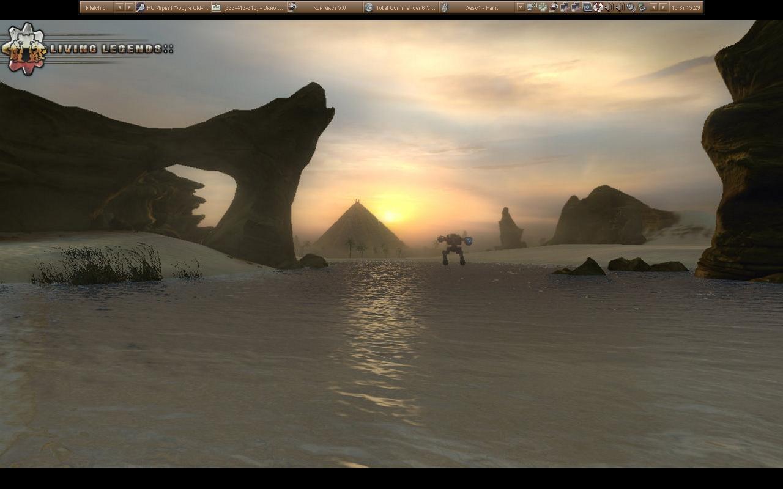Click the Total Commander disk icon
783x489 pixels.
pos(369,7)
